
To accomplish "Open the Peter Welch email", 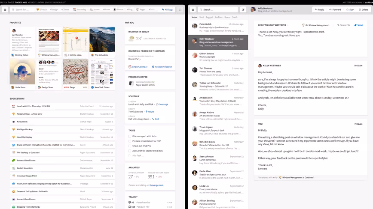I will click(218, 27).
